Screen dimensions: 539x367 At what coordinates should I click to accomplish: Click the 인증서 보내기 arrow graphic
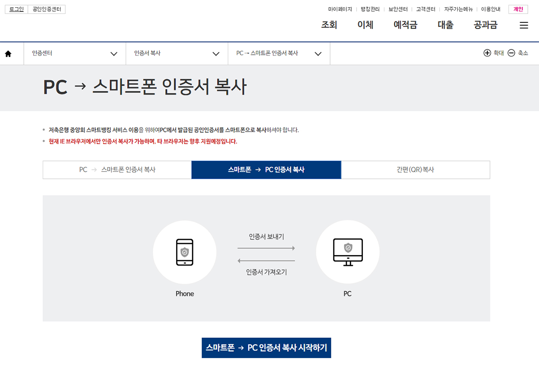pyautogui.click(x=266, y=248)
